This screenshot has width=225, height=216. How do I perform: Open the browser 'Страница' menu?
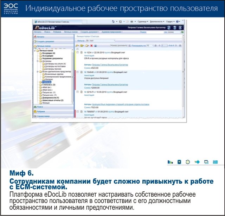click(x=143, y=21)
